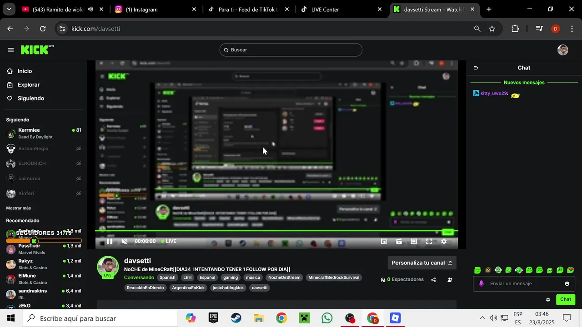The height and width of the screenshot is (327, 582).
Task: Click the NocheDeStream tag
Action: pyautogui.click(x=284, y=277)
